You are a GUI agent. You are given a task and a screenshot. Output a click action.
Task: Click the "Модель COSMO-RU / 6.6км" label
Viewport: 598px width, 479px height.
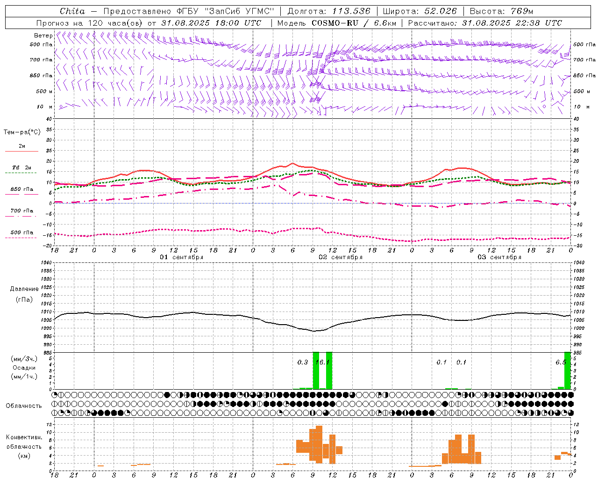[x=337, y=23]
